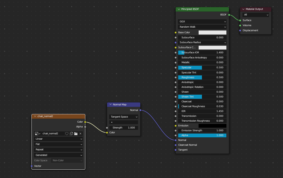Viewport: 283px width, 178px height.
Task: Open the GGX distribution dropdown
Action: (x=202, y=22)
